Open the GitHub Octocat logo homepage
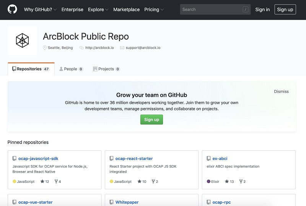 pyautogui.click(x=12, y=9)
